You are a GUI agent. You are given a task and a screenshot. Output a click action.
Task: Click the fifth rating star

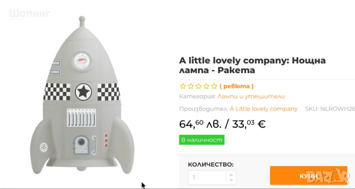[x=214, y=86]
